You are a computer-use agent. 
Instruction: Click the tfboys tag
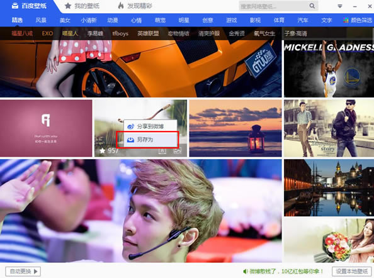pyautogui.click(x=120, y=33)
